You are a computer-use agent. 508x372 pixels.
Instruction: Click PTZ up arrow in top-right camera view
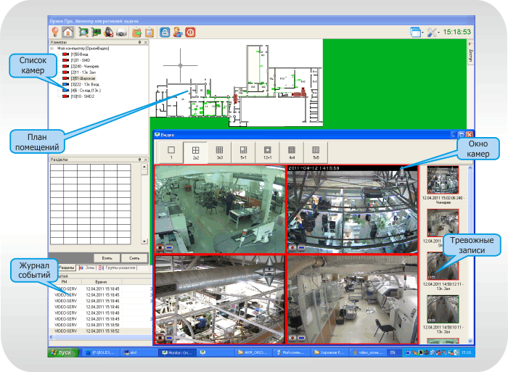tap(401, 171)
